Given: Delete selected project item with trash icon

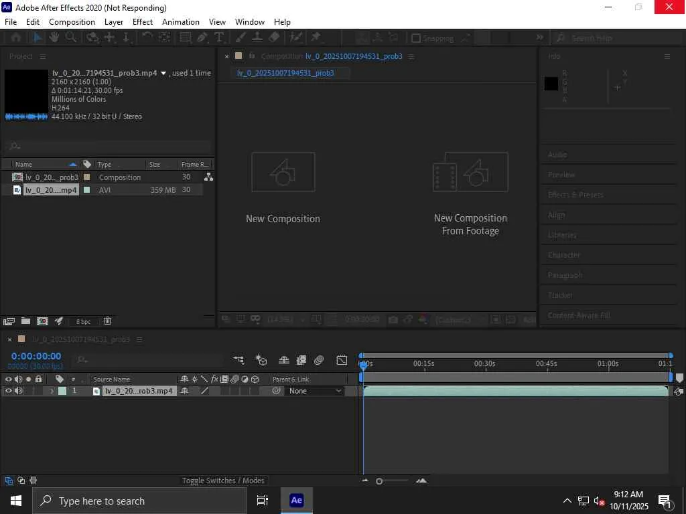Looking at the screenshot, I should pyautogui.click(x=107, y=321).
